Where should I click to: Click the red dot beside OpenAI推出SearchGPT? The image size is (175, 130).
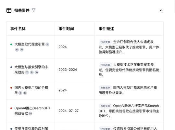11,108
